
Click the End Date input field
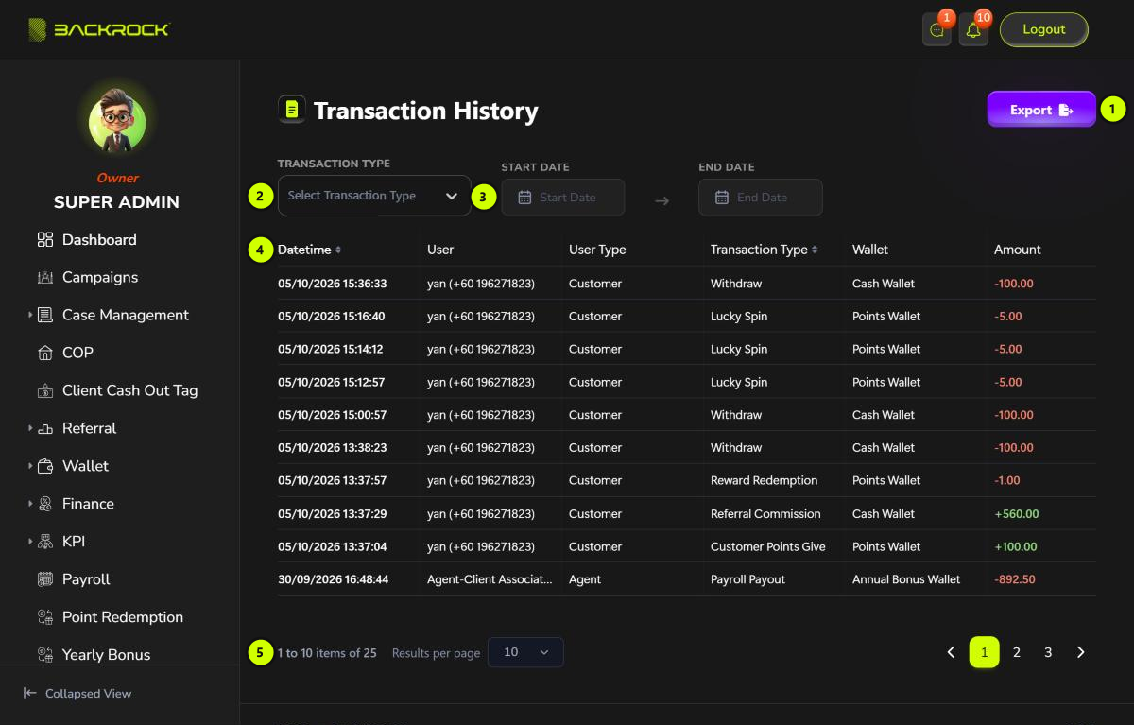(761, 198)
